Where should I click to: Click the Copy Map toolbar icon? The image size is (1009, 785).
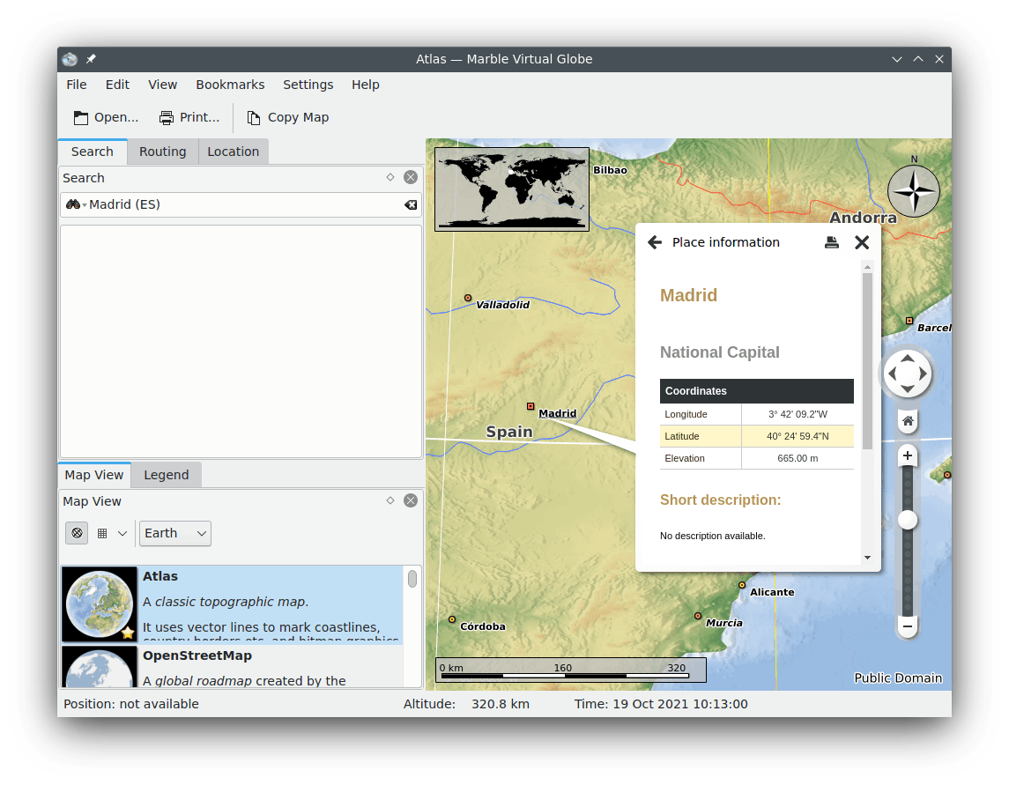pos(254,118)
